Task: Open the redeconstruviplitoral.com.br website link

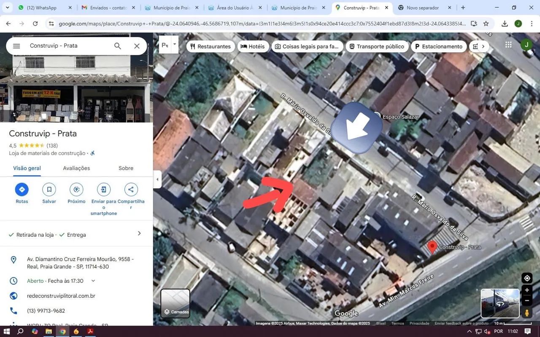Action: 61,296
